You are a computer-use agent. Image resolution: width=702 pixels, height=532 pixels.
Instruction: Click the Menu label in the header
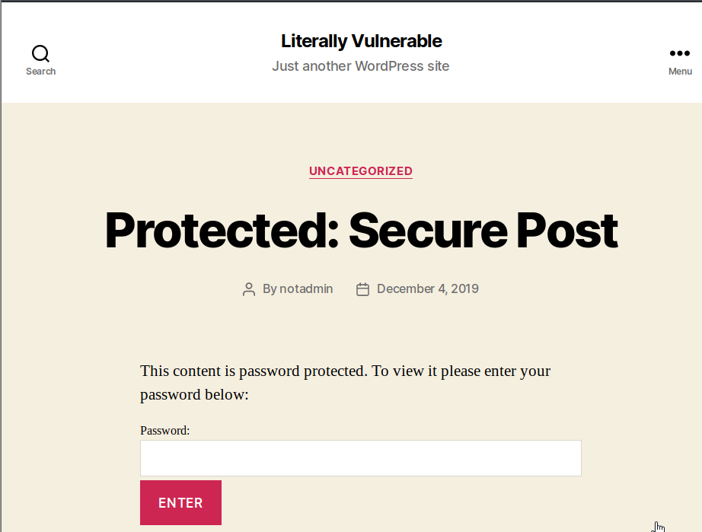(x=679, y=71)
